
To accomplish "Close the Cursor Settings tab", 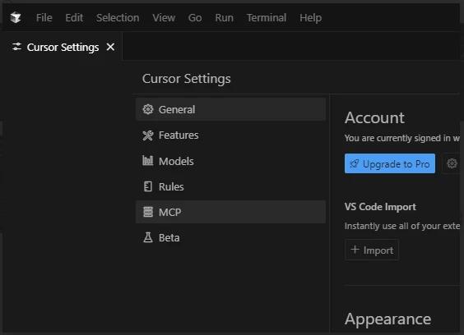I will 110,47.
